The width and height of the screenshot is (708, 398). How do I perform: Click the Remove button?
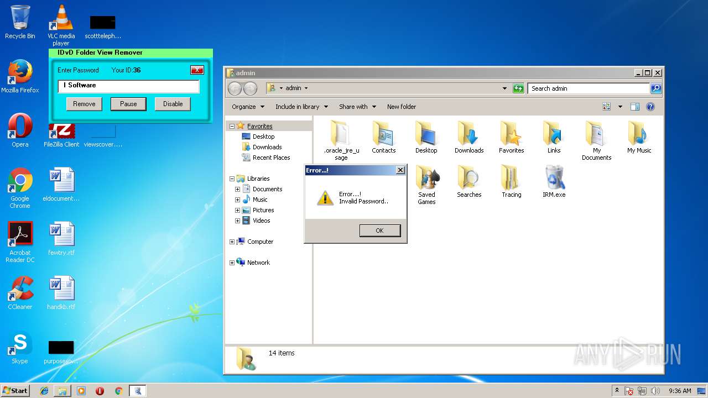click(84, 104)
